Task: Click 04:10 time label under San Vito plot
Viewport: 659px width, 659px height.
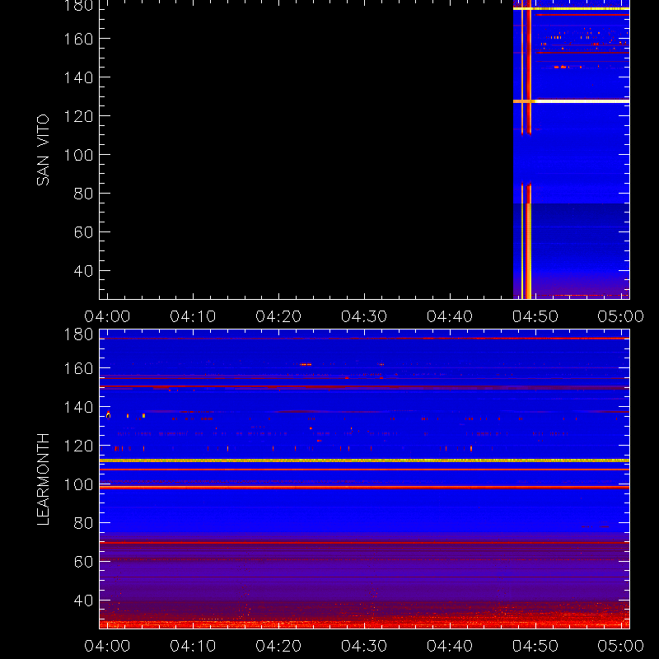Action: coord(193,316)
